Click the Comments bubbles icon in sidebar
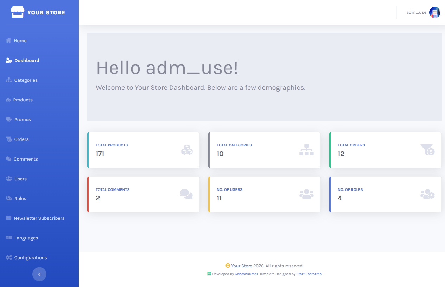Image resolution: width=445 pixels, height=287 pixels. tap(8, 159)
